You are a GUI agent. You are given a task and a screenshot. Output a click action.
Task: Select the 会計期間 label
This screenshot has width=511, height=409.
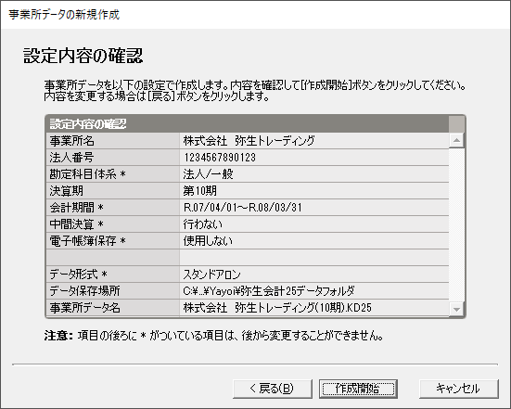tap(77, 207)
